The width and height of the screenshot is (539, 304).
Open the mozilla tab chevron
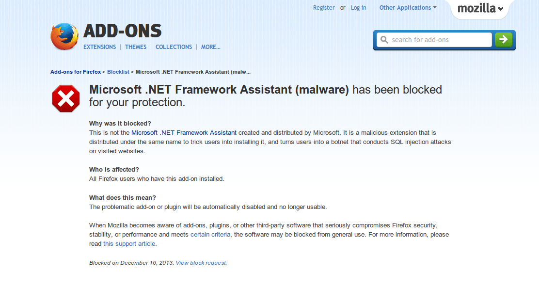[501, 9]
